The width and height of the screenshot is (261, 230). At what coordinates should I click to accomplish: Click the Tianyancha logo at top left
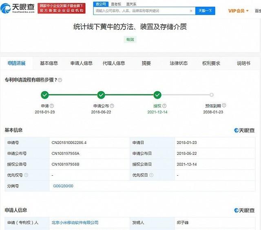18,8
